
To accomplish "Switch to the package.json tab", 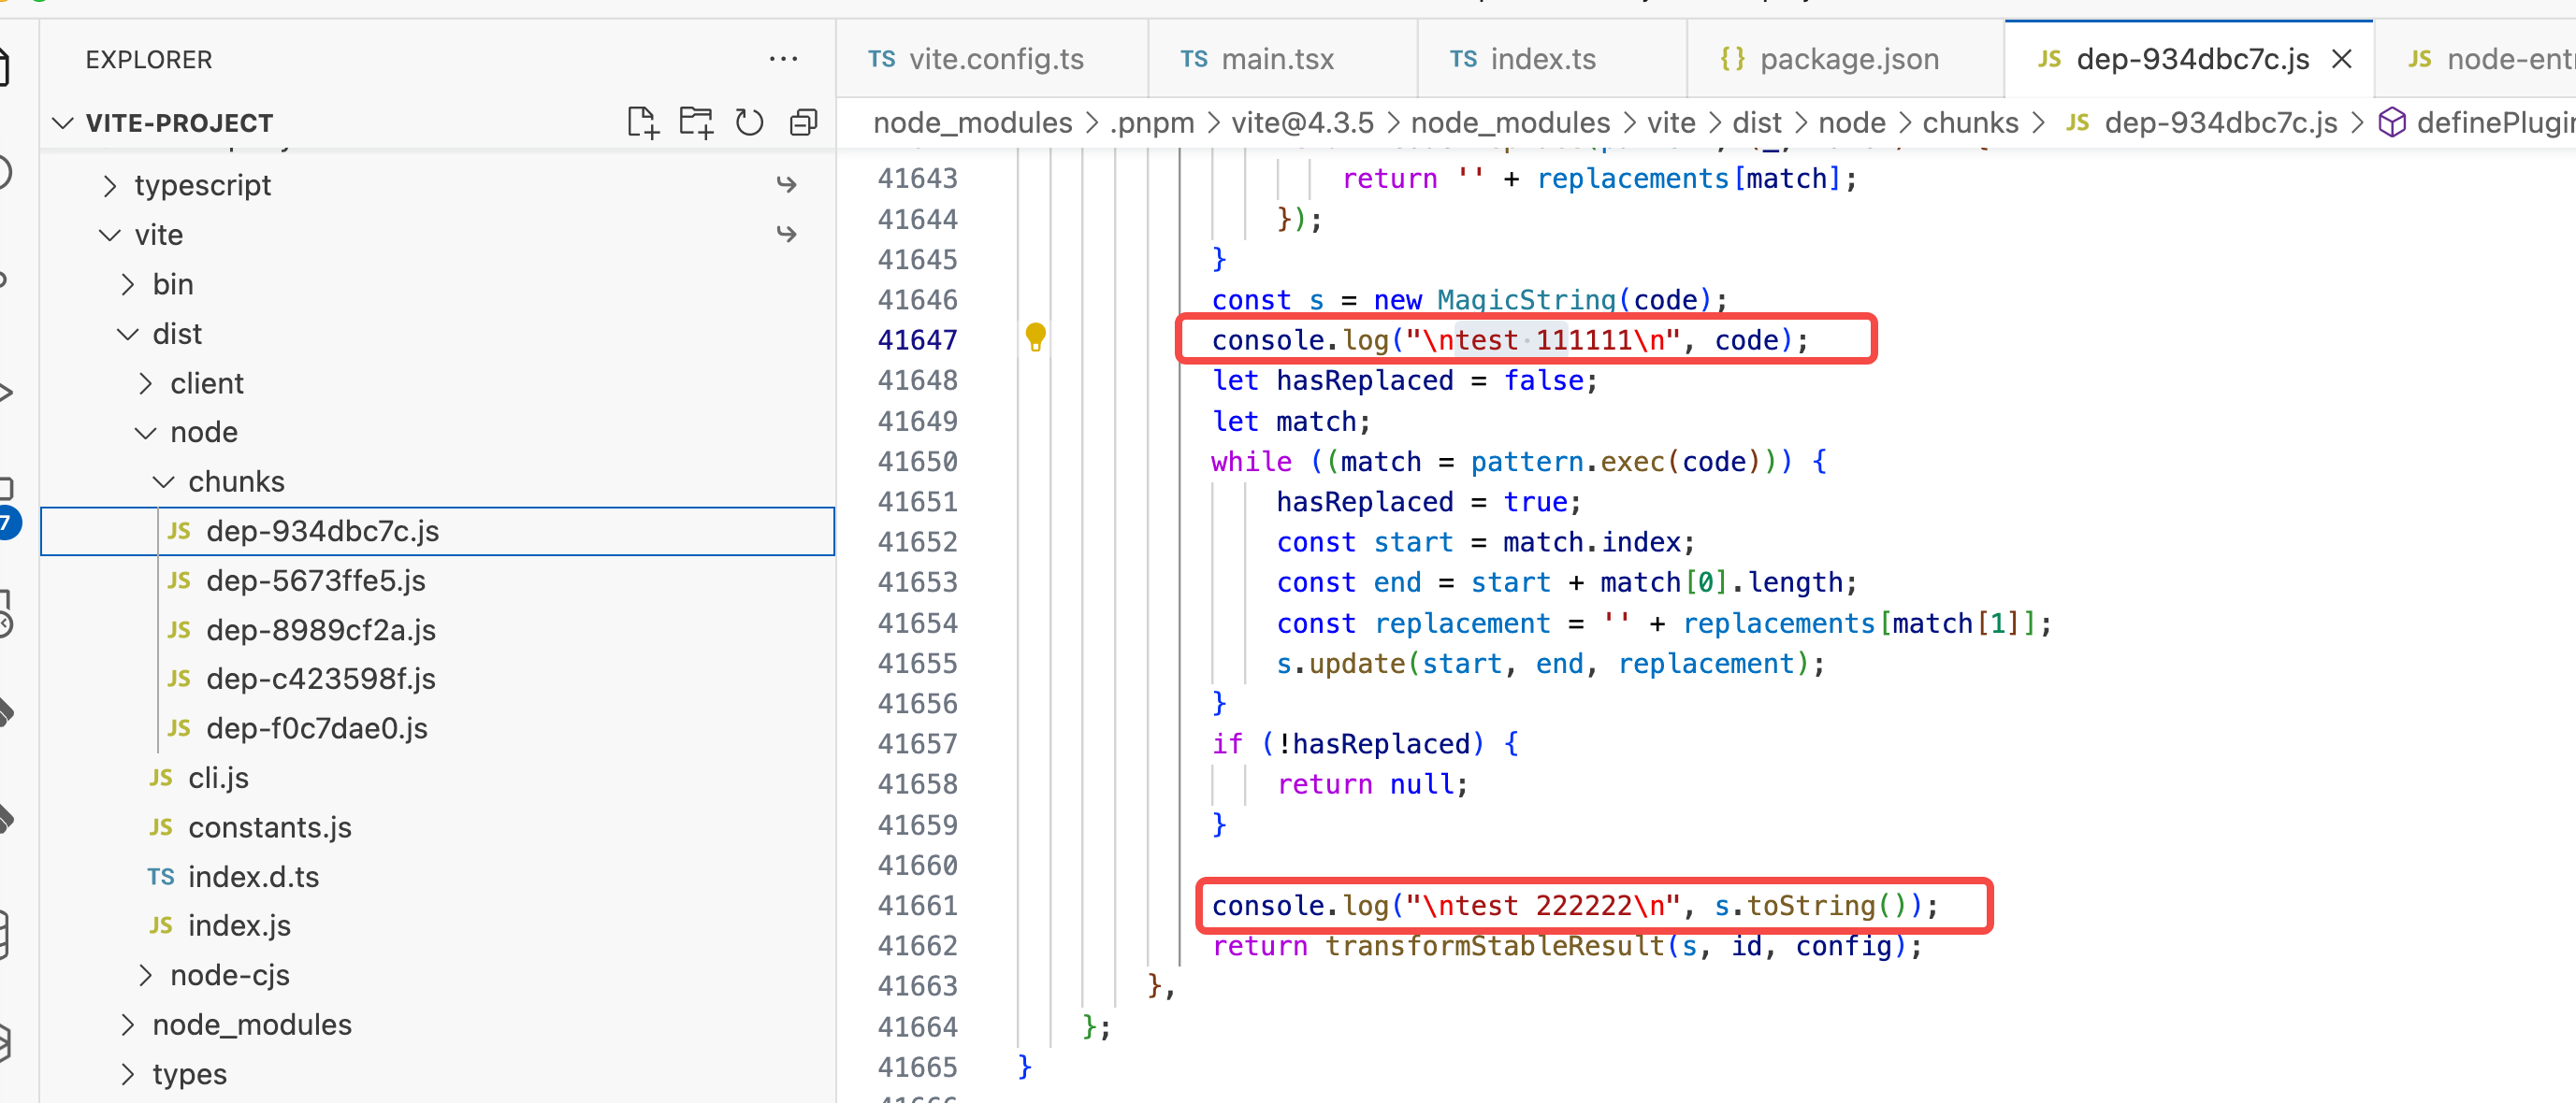I will pyautogui.click(x=1847, y=60).
